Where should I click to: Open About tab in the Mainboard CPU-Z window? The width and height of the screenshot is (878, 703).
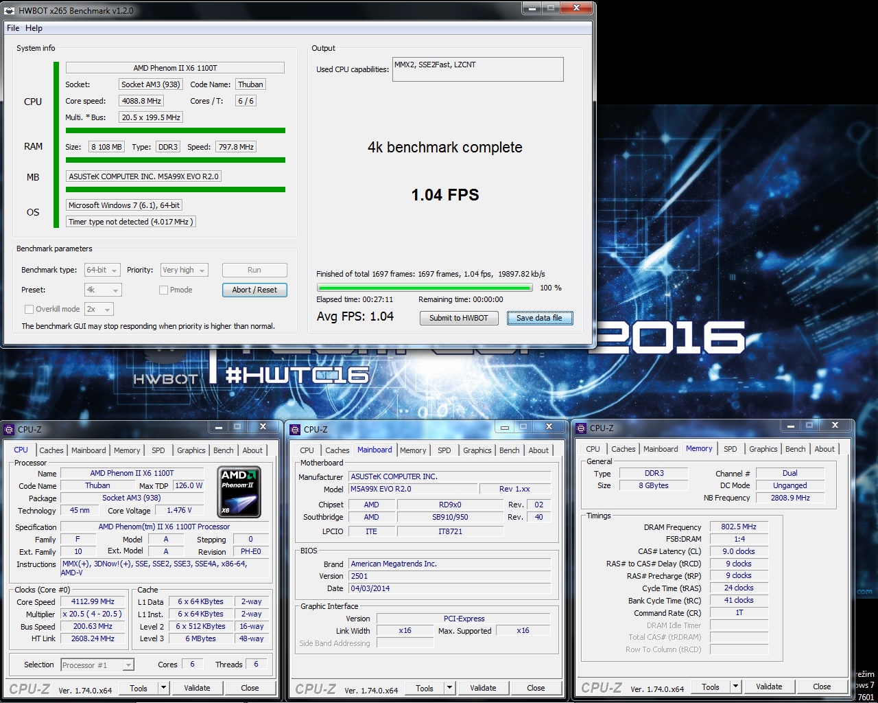point(538,450)
